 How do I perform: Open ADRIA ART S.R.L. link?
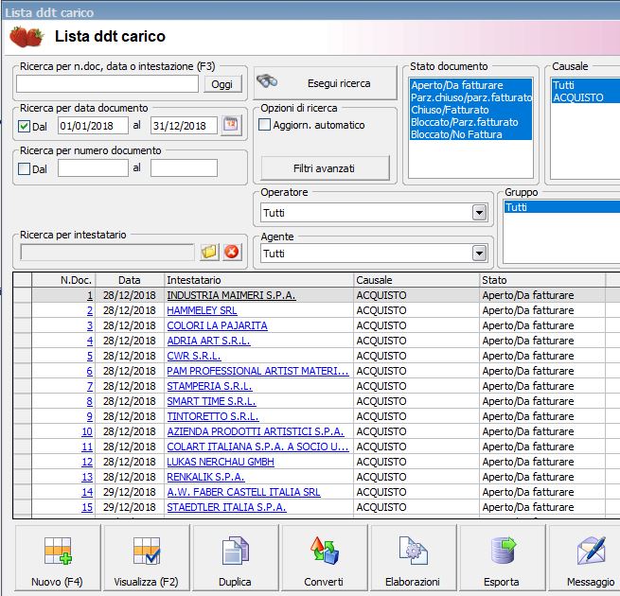208,341
